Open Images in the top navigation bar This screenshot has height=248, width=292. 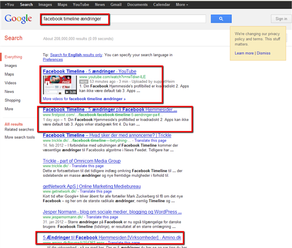[x=45, y=4]
